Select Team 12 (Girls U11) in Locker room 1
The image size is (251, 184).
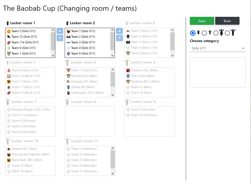pyautogui.click(x=24, y=37)
